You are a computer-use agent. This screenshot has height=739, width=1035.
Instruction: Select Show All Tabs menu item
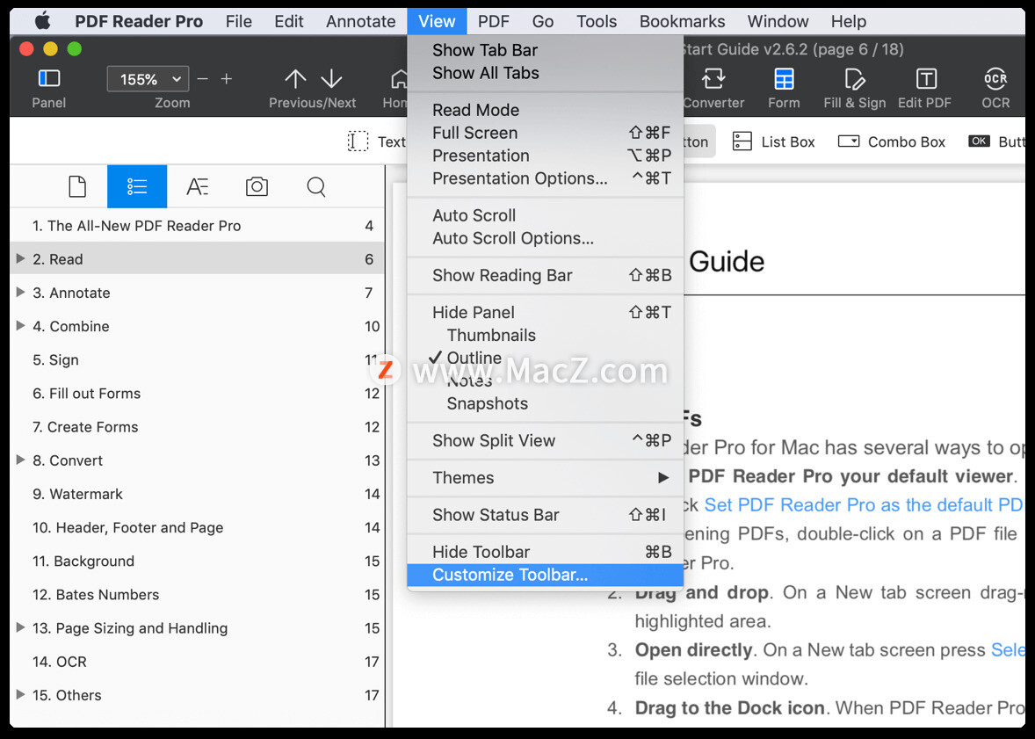click(x=546, y=73)
